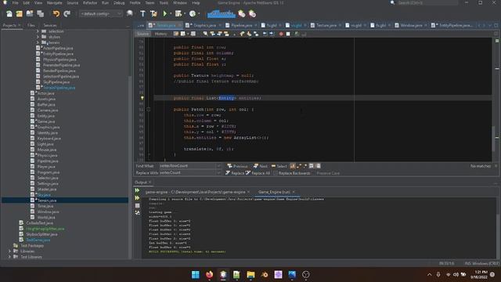Switch to the Window.java editor tab

pos(411,25)
